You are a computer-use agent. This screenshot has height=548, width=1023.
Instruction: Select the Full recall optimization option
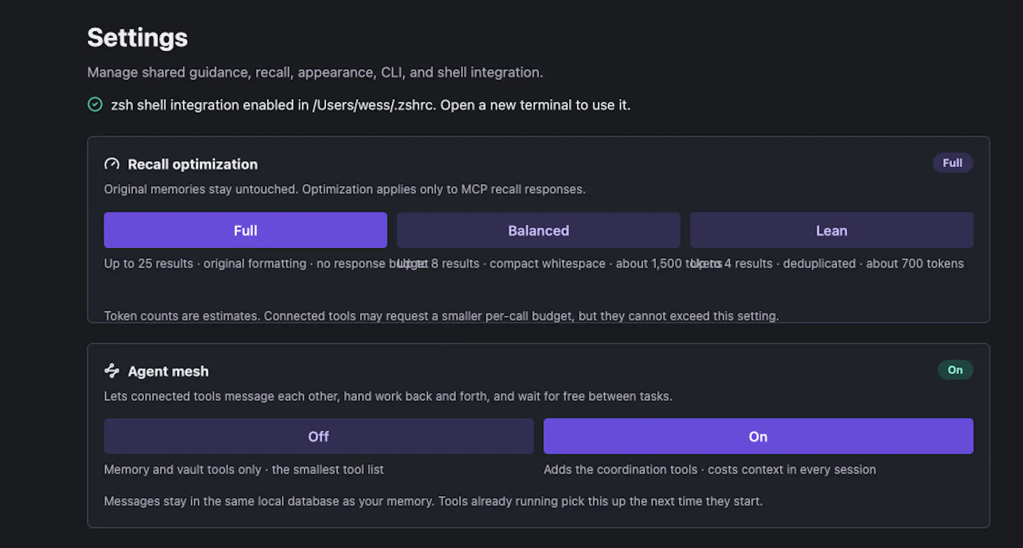tap(246, 230)
